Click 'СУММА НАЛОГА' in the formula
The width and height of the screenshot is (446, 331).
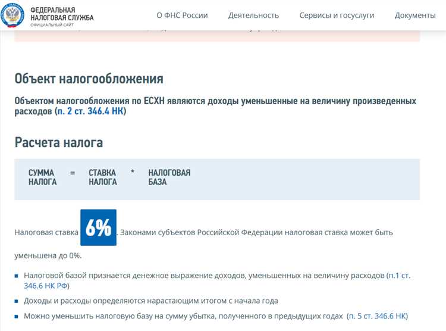tap(42, 177)
